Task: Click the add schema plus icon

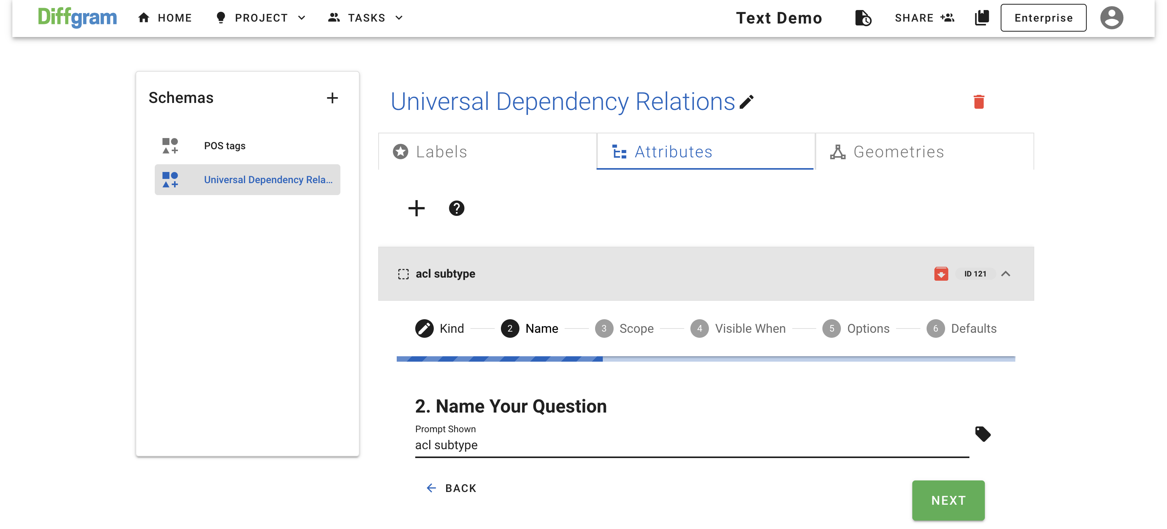Action: pos(332,98)
